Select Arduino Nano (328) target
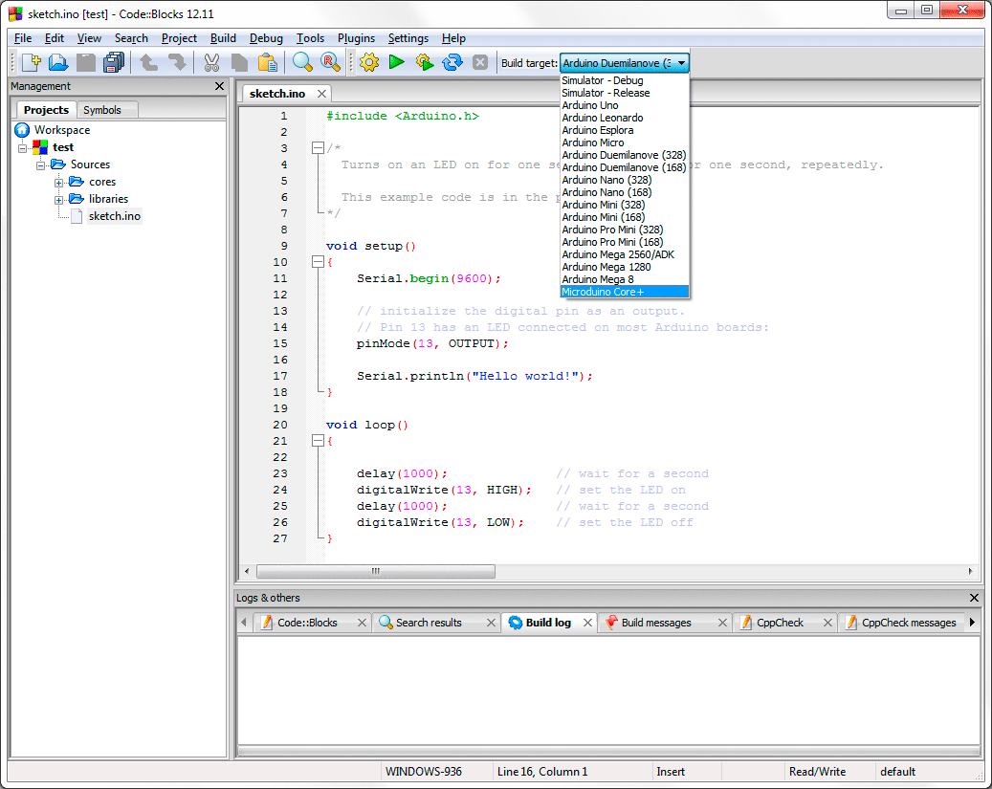 625,181
